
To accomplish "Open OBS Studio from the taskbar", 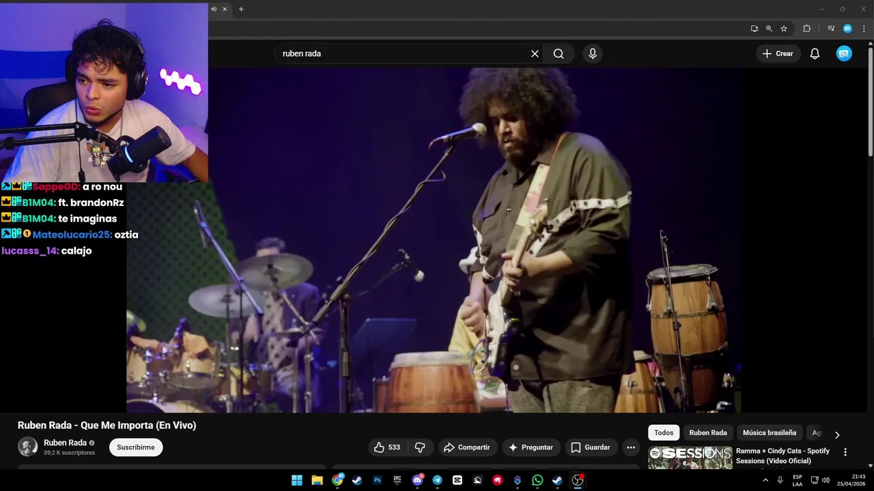I will [578, 480].
